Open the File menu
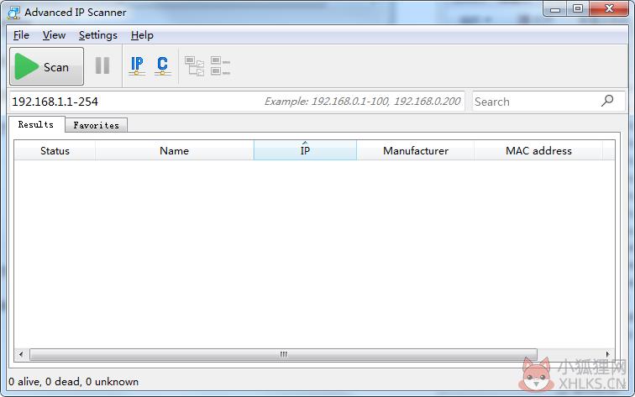 (x=21, y=35)
